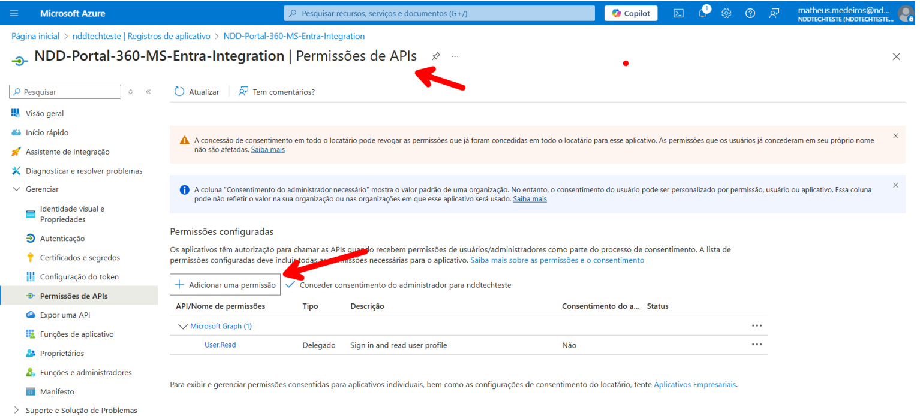Open portal settings gear

tap(726, 13)
